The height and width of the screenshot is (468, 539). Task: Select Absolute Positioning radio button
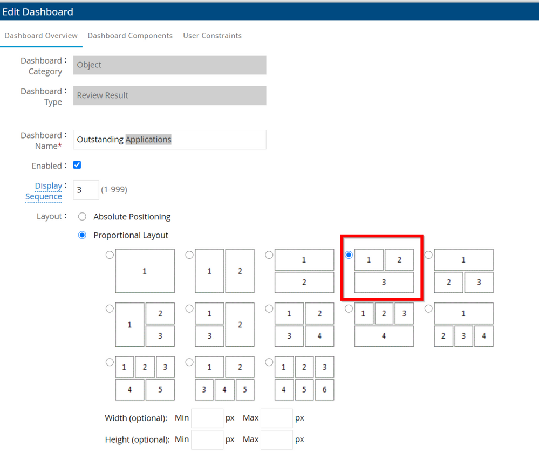[82, 217]
